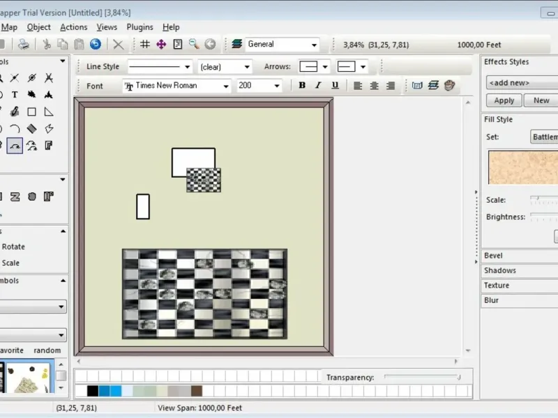Open the Plugins menu
This screenshot has height=418, width=558.
click(140, 27)
